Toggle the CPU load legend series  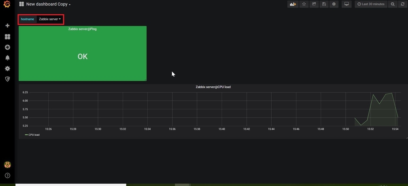[34, 135]
